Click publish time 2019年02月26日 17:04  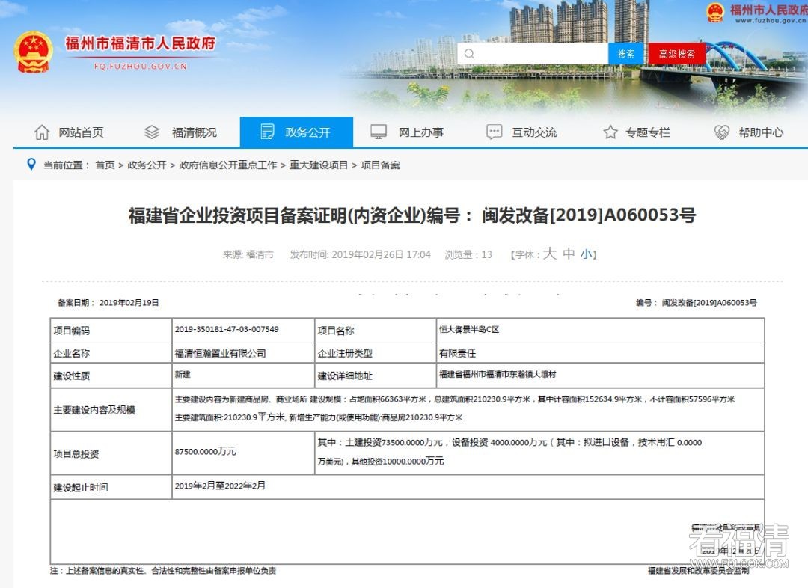[360, 254]
